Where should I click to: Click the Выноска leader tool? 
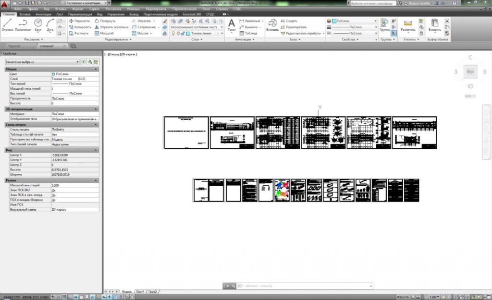click(248, 27)
